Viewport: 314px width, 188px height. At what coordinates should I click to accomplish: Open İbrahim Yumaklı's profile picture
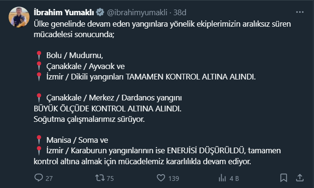[x=19, y=17]
